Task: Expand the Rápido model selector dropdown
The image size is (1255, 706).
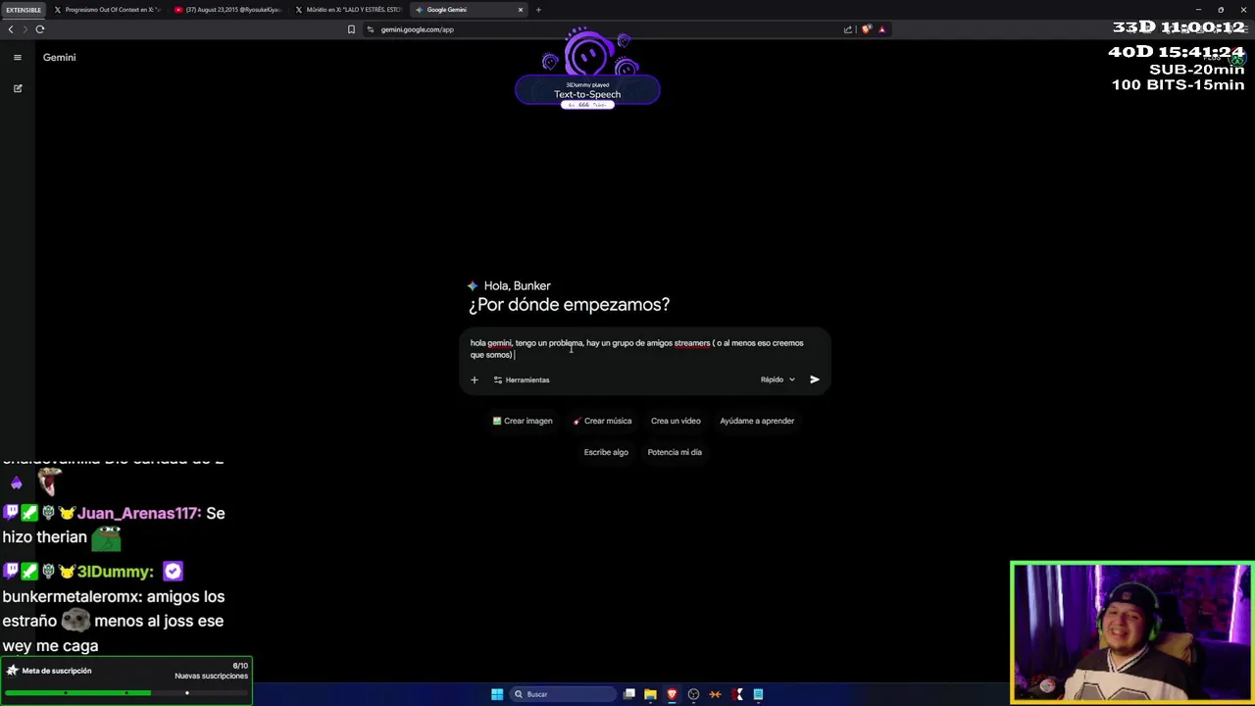Action: pos(778,379)
